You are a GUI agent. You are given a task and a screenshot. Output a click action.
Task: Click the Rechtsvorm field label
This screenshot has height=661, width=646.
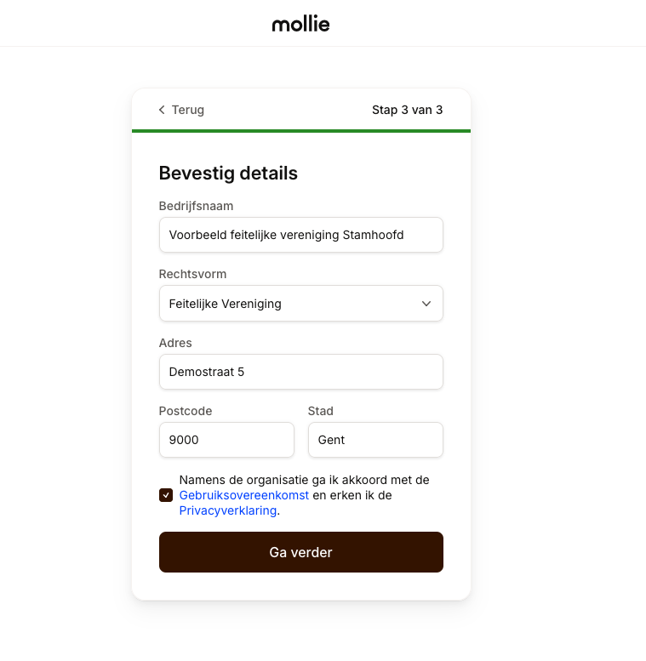pyautogui.click(x=192, y=274)
